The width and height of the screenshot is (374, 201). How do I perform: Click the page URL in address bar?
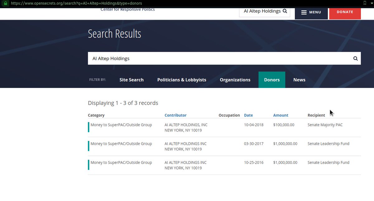tap(76, 3)
